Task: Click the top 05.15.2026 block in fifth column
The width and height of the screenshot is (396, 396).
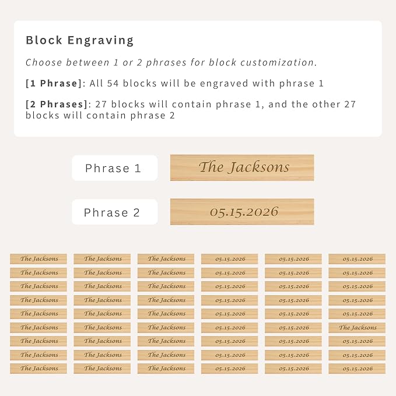Action: (x=293, y=259)
